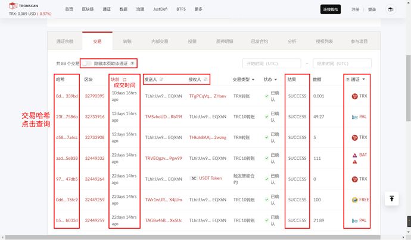This screenshot has height=240, width=411.
Task: Open the 数据 navigation menu
Action: coord(123,9)
